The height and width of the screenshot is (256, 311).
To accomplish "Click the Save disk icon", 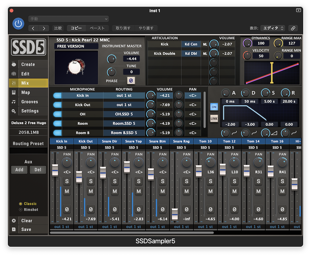I will [14, 229].
